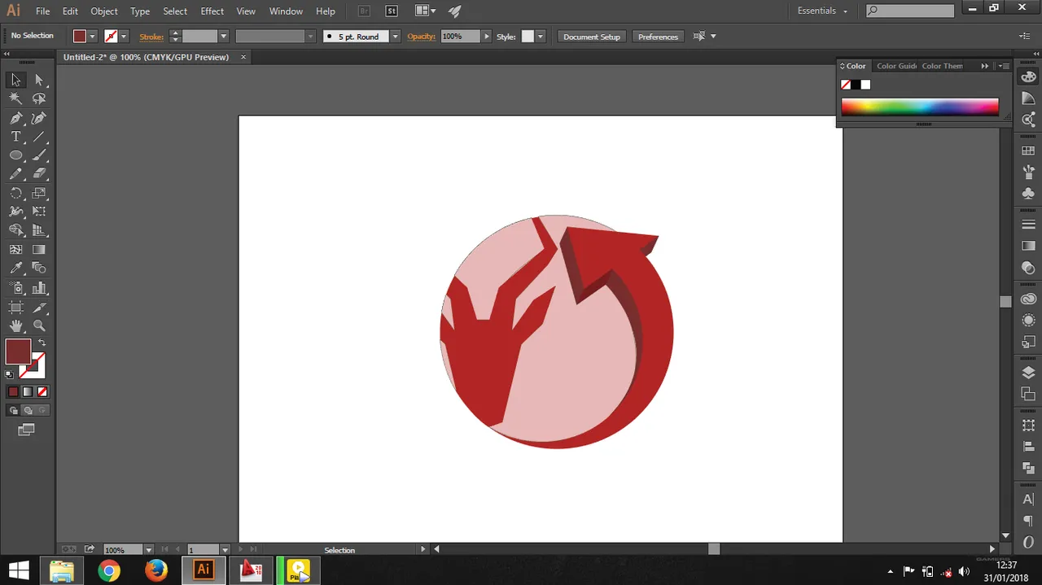Image resolution: width=1042 pixels, height=585 pixels.
Task: Open the Character panel in dock
Action: [x=1028, y=500]
